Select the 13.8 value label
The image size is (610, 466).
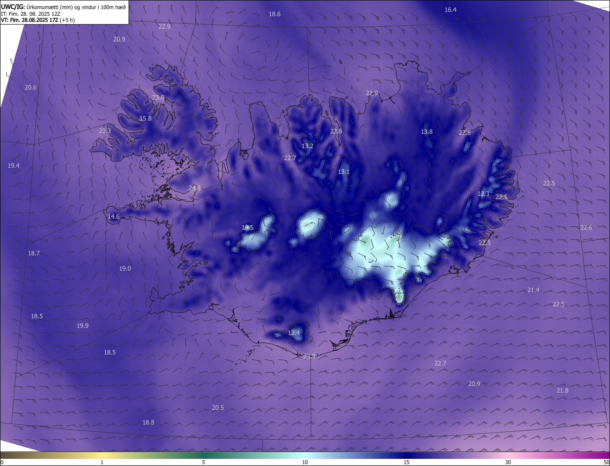[x=427, y=132]
